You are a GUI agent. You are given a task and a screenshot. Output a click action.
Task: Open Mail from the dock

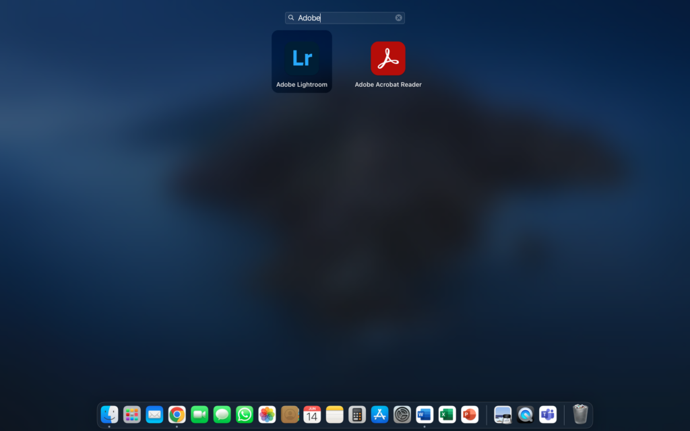click(x=154, y=414)
